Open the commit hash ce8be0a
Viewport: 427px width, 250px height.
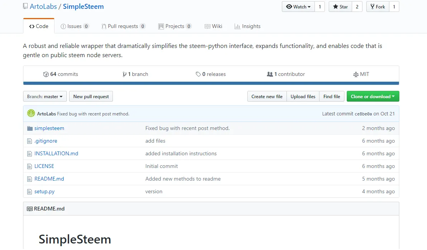click(x=363, y=114)
